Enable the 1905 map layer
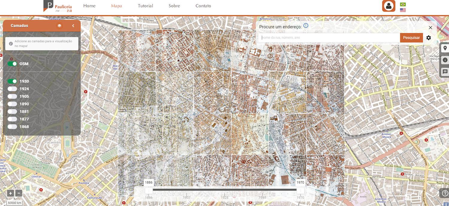Screen dimensions: 449x206 click(12, 96)
